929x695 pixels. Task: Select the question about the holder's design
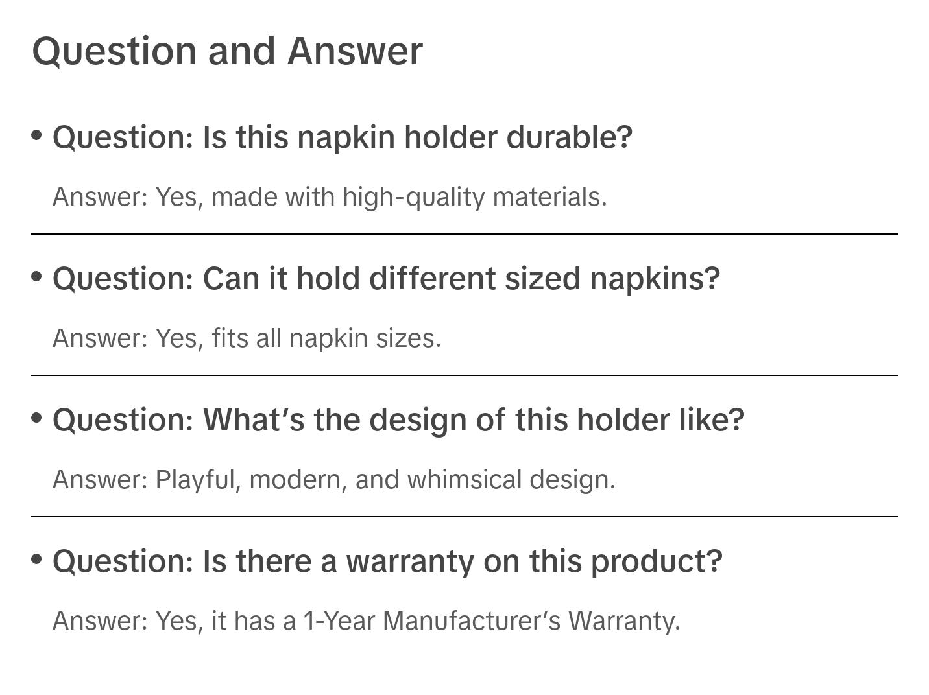(398, 420)
